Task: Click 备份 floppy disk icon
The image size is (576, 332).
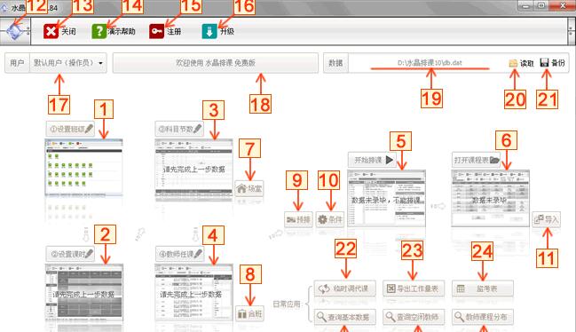Action: (x=544, y=62)
